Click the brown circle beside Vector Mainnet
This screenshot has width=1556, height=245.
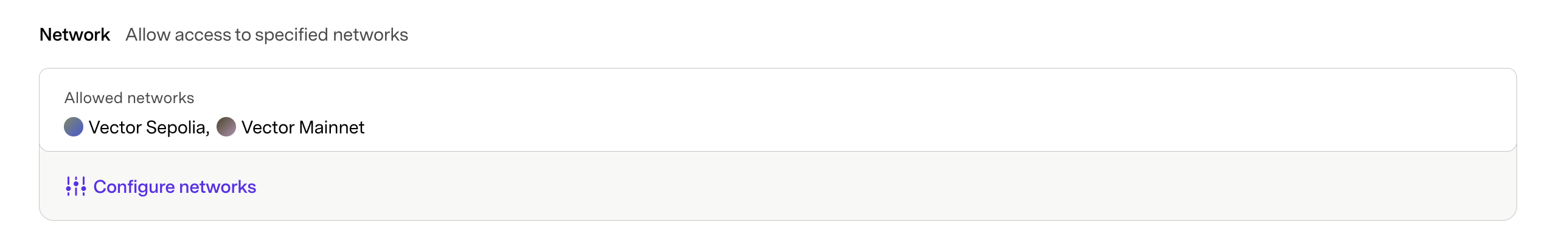click(x=226, y=127)
